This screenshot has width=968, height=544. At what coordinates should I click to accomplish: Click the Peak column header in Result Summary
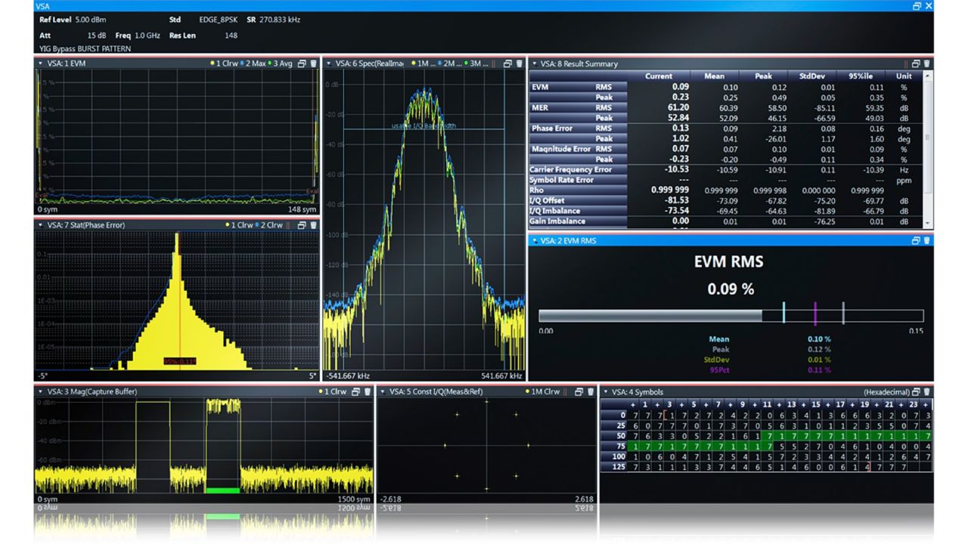click(x=763, y=76)
